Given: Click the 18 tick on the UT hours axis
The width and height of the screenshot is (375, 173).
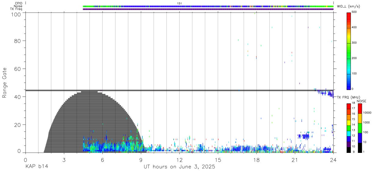Looking at the screenshot, I should (256, 160).
